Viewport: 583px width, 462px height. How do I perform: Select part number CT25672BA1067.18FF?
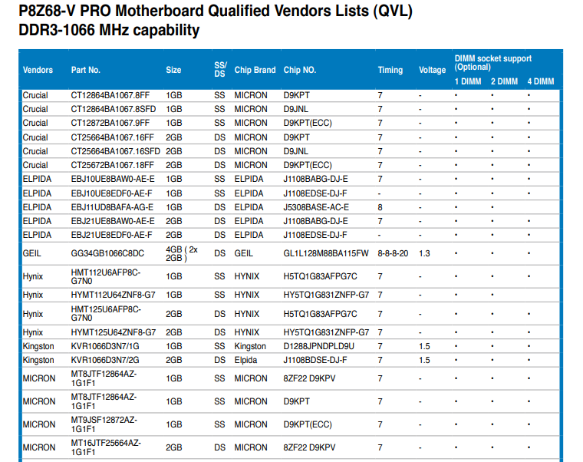pyautogui.click(x=112, y=165)
